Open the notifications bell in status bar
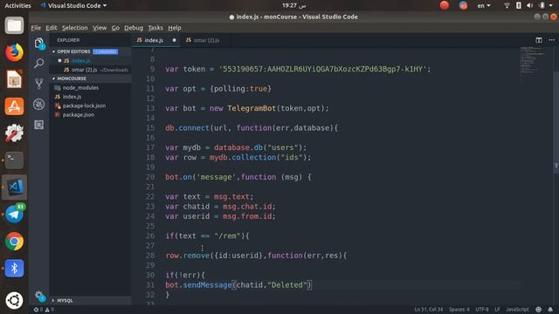This screenshot has height=314, width=559. [550, 310]
